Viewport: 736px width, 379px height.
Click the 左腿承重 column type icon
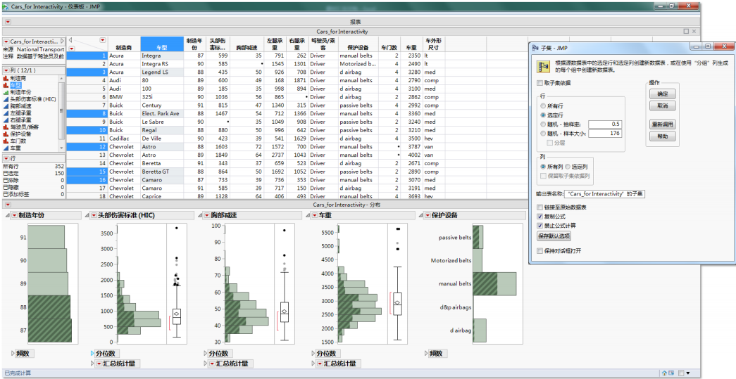pyautogui.click(x=6, y=113)
